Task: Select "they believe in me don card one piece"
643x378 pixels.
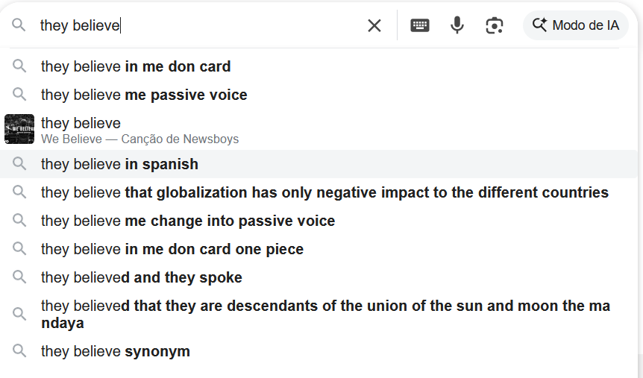Action: click(x=172, y=249)
